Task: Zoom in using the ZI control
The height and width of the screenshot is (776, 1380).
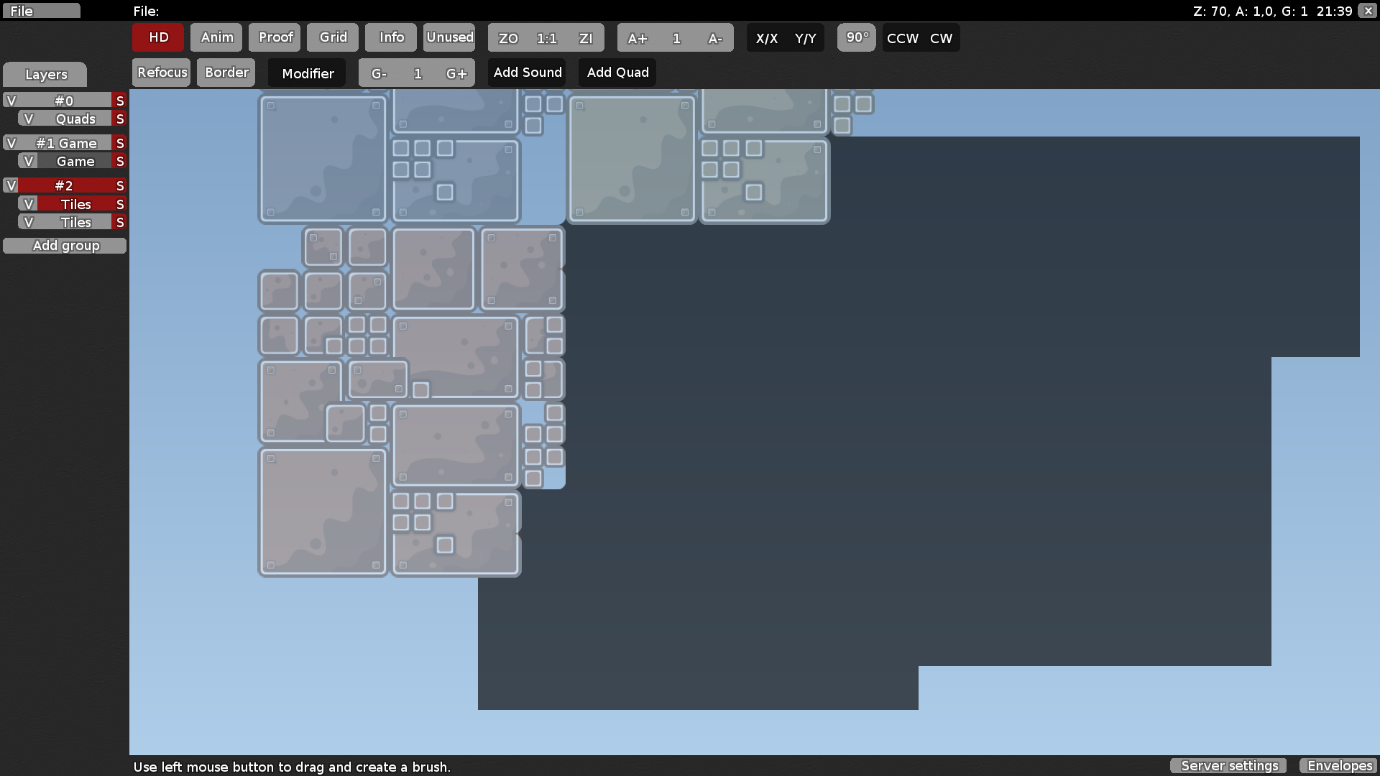Action: 586,38
